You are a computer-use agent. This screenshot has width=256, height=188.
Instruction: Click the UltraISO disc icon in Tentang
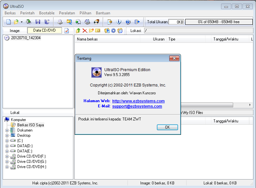point(97,72)
